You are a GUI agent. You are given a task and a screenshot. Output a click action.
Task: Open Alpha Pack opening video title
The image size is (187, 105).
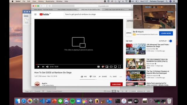(x=158, y=84)
